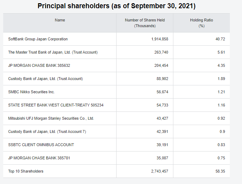Click the Principal shareholders title heading
The height and width of the screenshot is (184, 242).
(117, 6)
